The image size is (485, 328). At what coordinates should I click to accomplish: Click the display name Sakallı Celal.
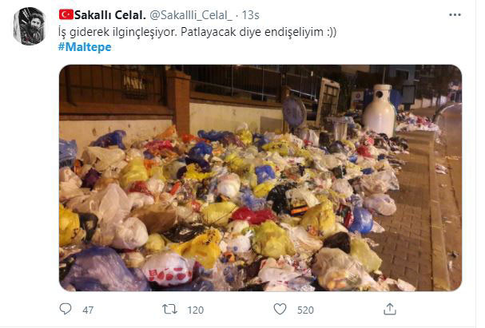pyautogui.click(x=109, y=15)
